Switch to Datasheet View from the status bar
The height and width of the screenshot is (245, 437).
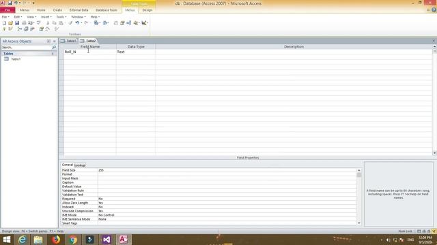point(419,231)
